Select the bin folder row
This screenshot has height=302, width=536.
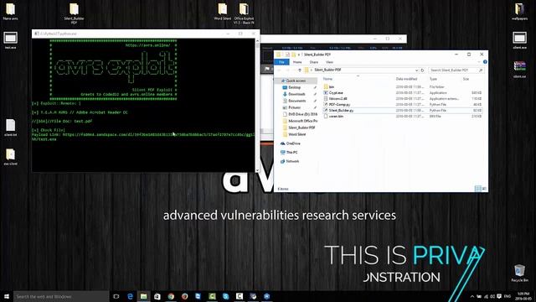tap(402, 87)
